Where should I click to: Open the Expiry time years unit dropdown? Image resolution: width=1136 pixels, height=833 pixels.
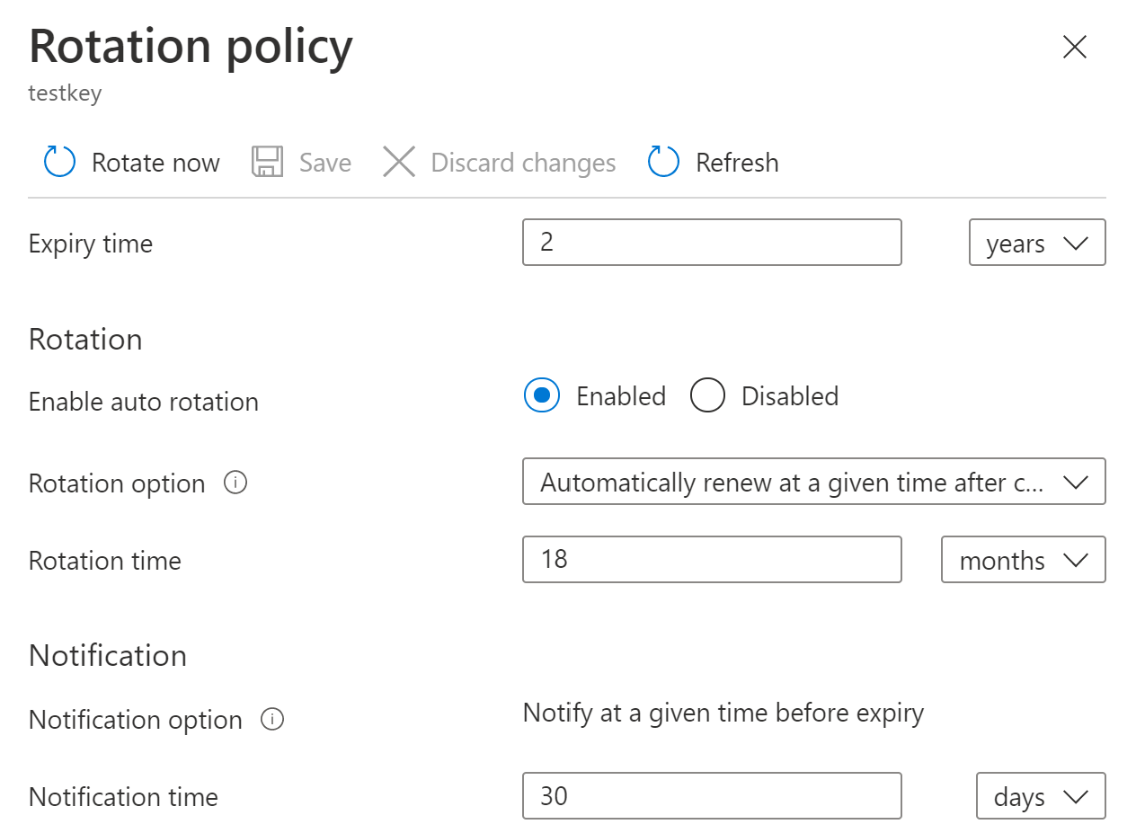click(1037, 244)
